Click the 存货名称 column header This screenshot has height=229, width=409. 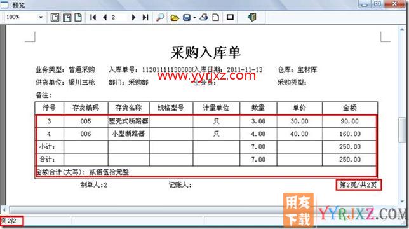pyautogui.click(x=128, y=108)
